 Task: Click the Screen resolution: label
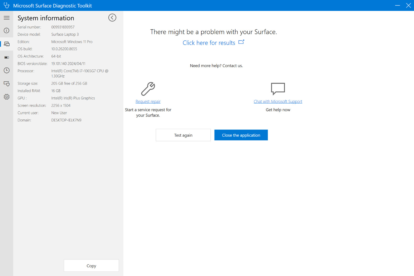pos(32,106)
